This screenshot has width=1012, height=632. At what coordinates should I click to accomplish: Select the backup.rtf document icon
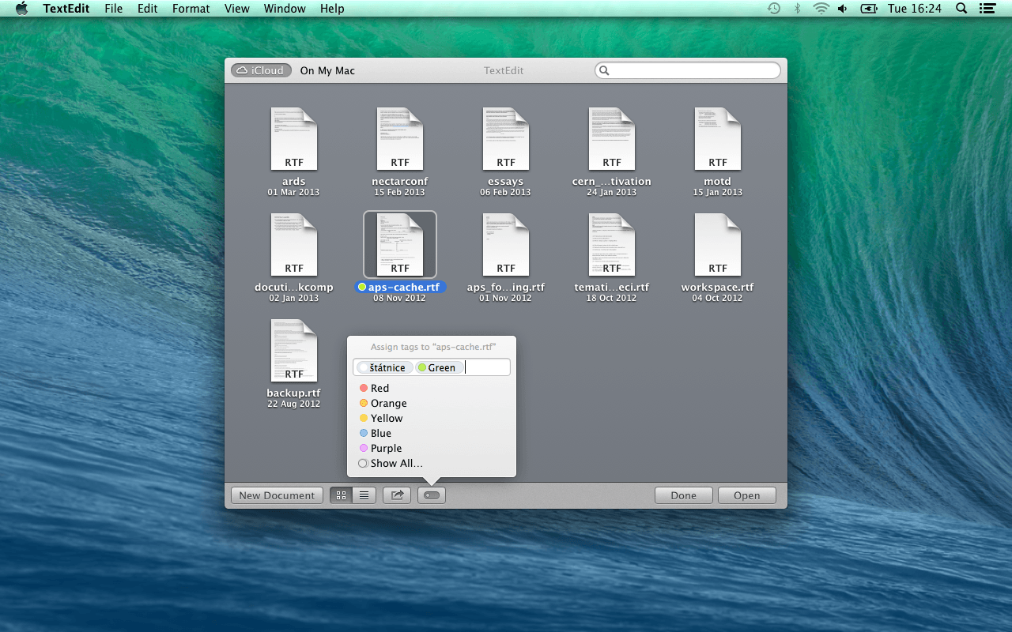coord(294,351)
